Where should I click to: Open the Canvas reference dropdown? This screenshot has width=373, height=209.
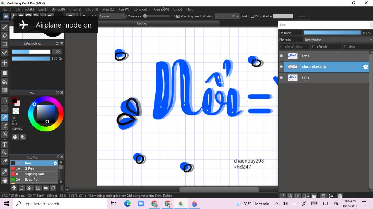click(x=112, y=16)
